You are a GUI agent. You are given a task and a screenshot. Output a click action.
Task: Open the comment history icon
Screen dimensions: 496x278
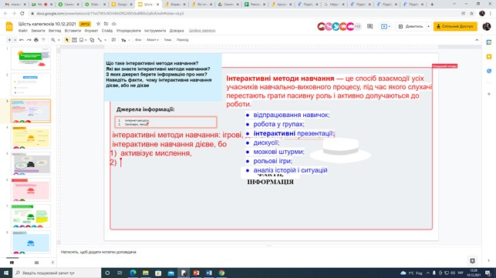(x=369, y=26)
